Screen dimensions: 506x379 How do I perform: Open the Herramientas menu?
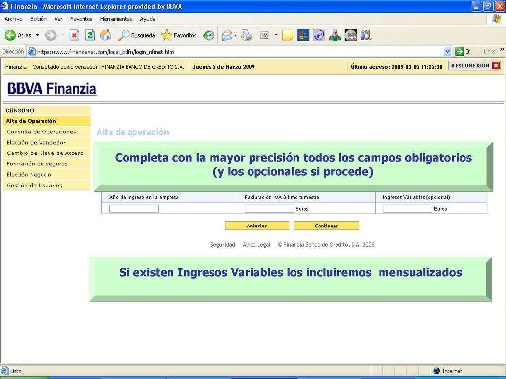pos(116,19)
